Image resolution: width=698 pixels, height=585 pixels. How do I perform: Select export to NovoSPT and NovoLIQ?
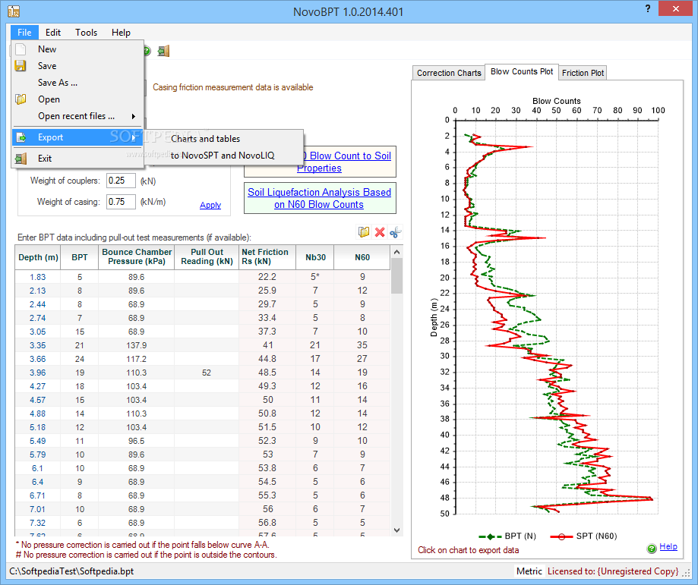[223, 156]
